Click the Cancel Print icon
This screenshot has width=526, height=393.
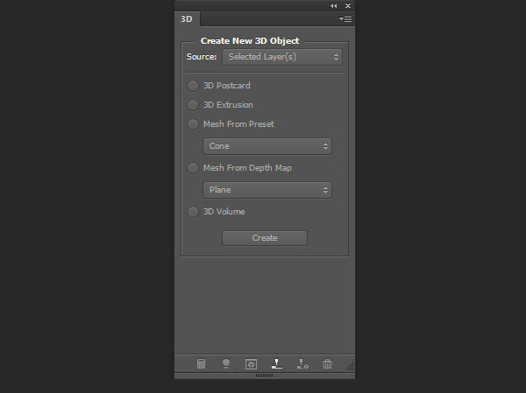pyautogui.click(x=302, y=364)
